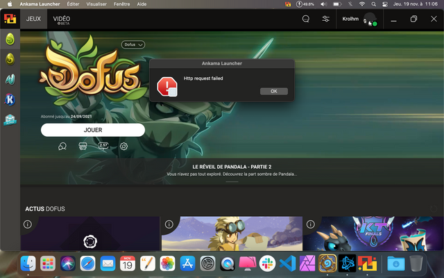
Task: Open the game settings gear below JOUER
Action: 123,146
